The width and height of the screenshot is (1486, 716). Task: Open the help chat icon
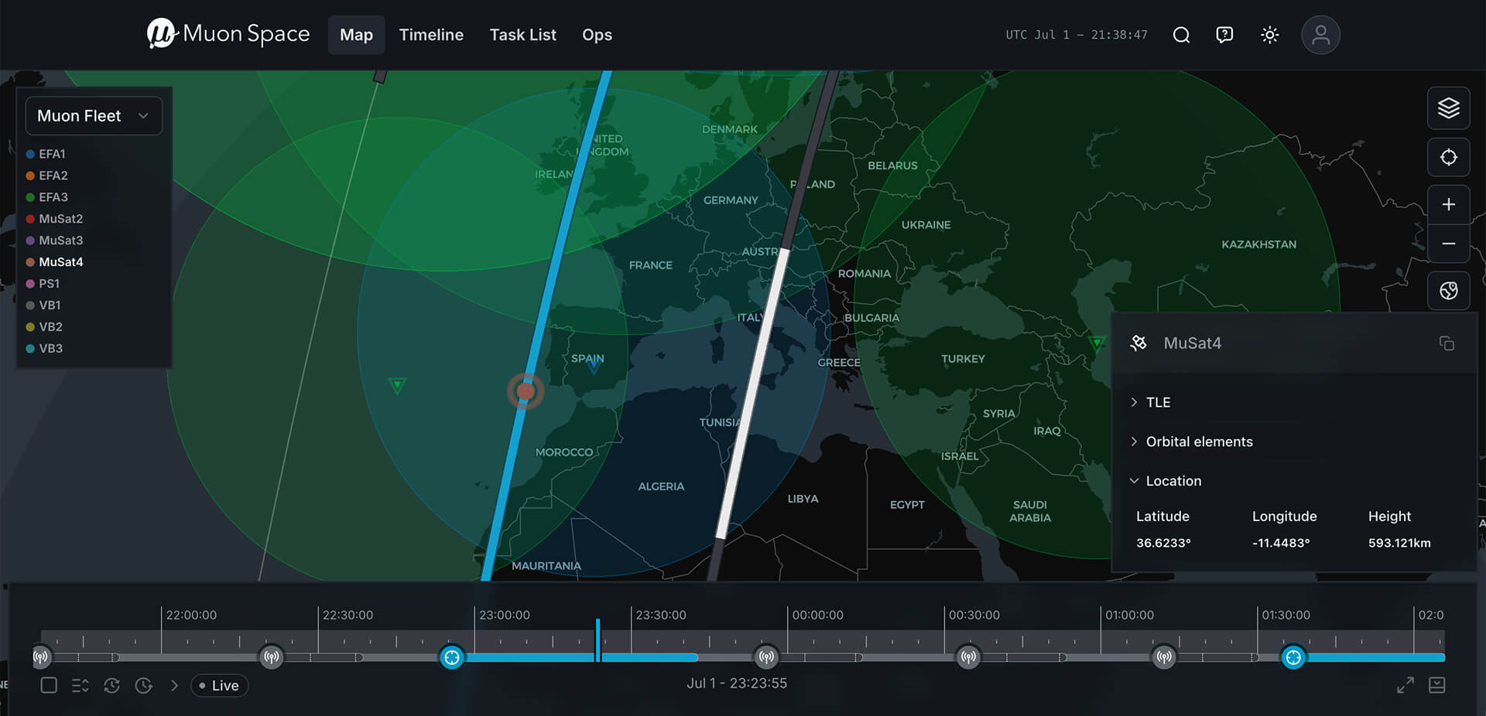(1224, 35)
